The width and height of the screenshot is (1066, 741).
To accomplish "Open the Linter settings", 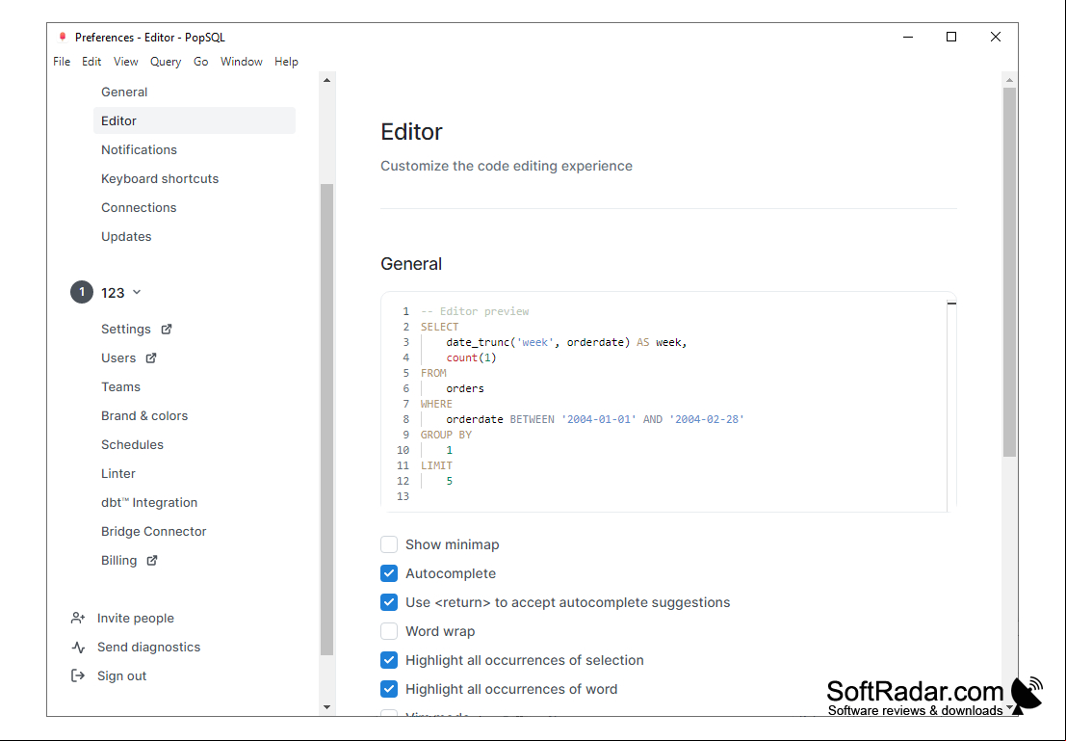I will tap(118, 473).
